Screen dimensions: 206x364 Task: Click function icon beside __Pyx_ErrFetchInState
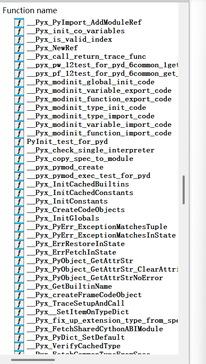coord(19,252)
